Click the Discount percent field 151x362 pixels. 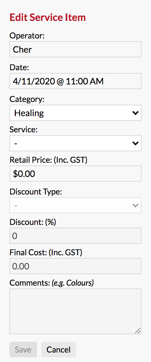tap(75, 236)
